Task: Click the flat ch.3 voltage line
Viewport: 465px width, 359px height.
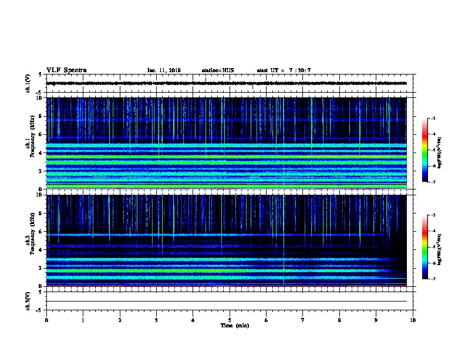Action: [227, 302]
